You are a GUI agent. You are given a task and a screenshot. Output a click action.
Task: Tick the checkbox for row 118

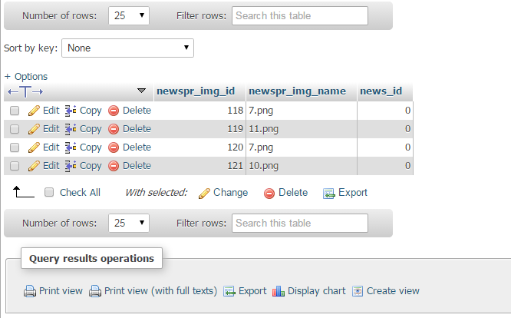tap(15, 111)
